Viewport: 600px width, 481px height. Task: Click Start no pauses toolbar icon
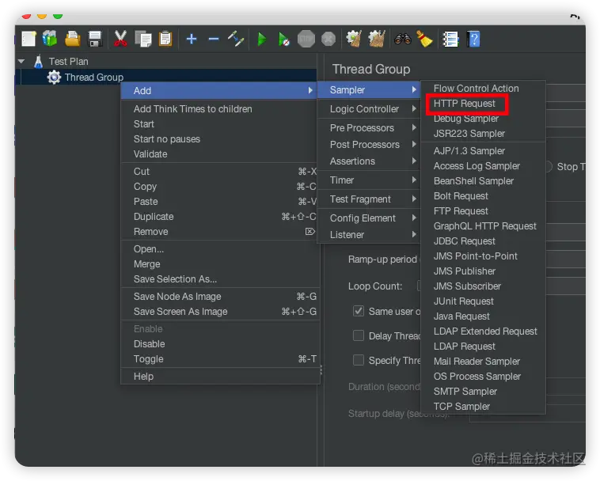click(283, 39)
